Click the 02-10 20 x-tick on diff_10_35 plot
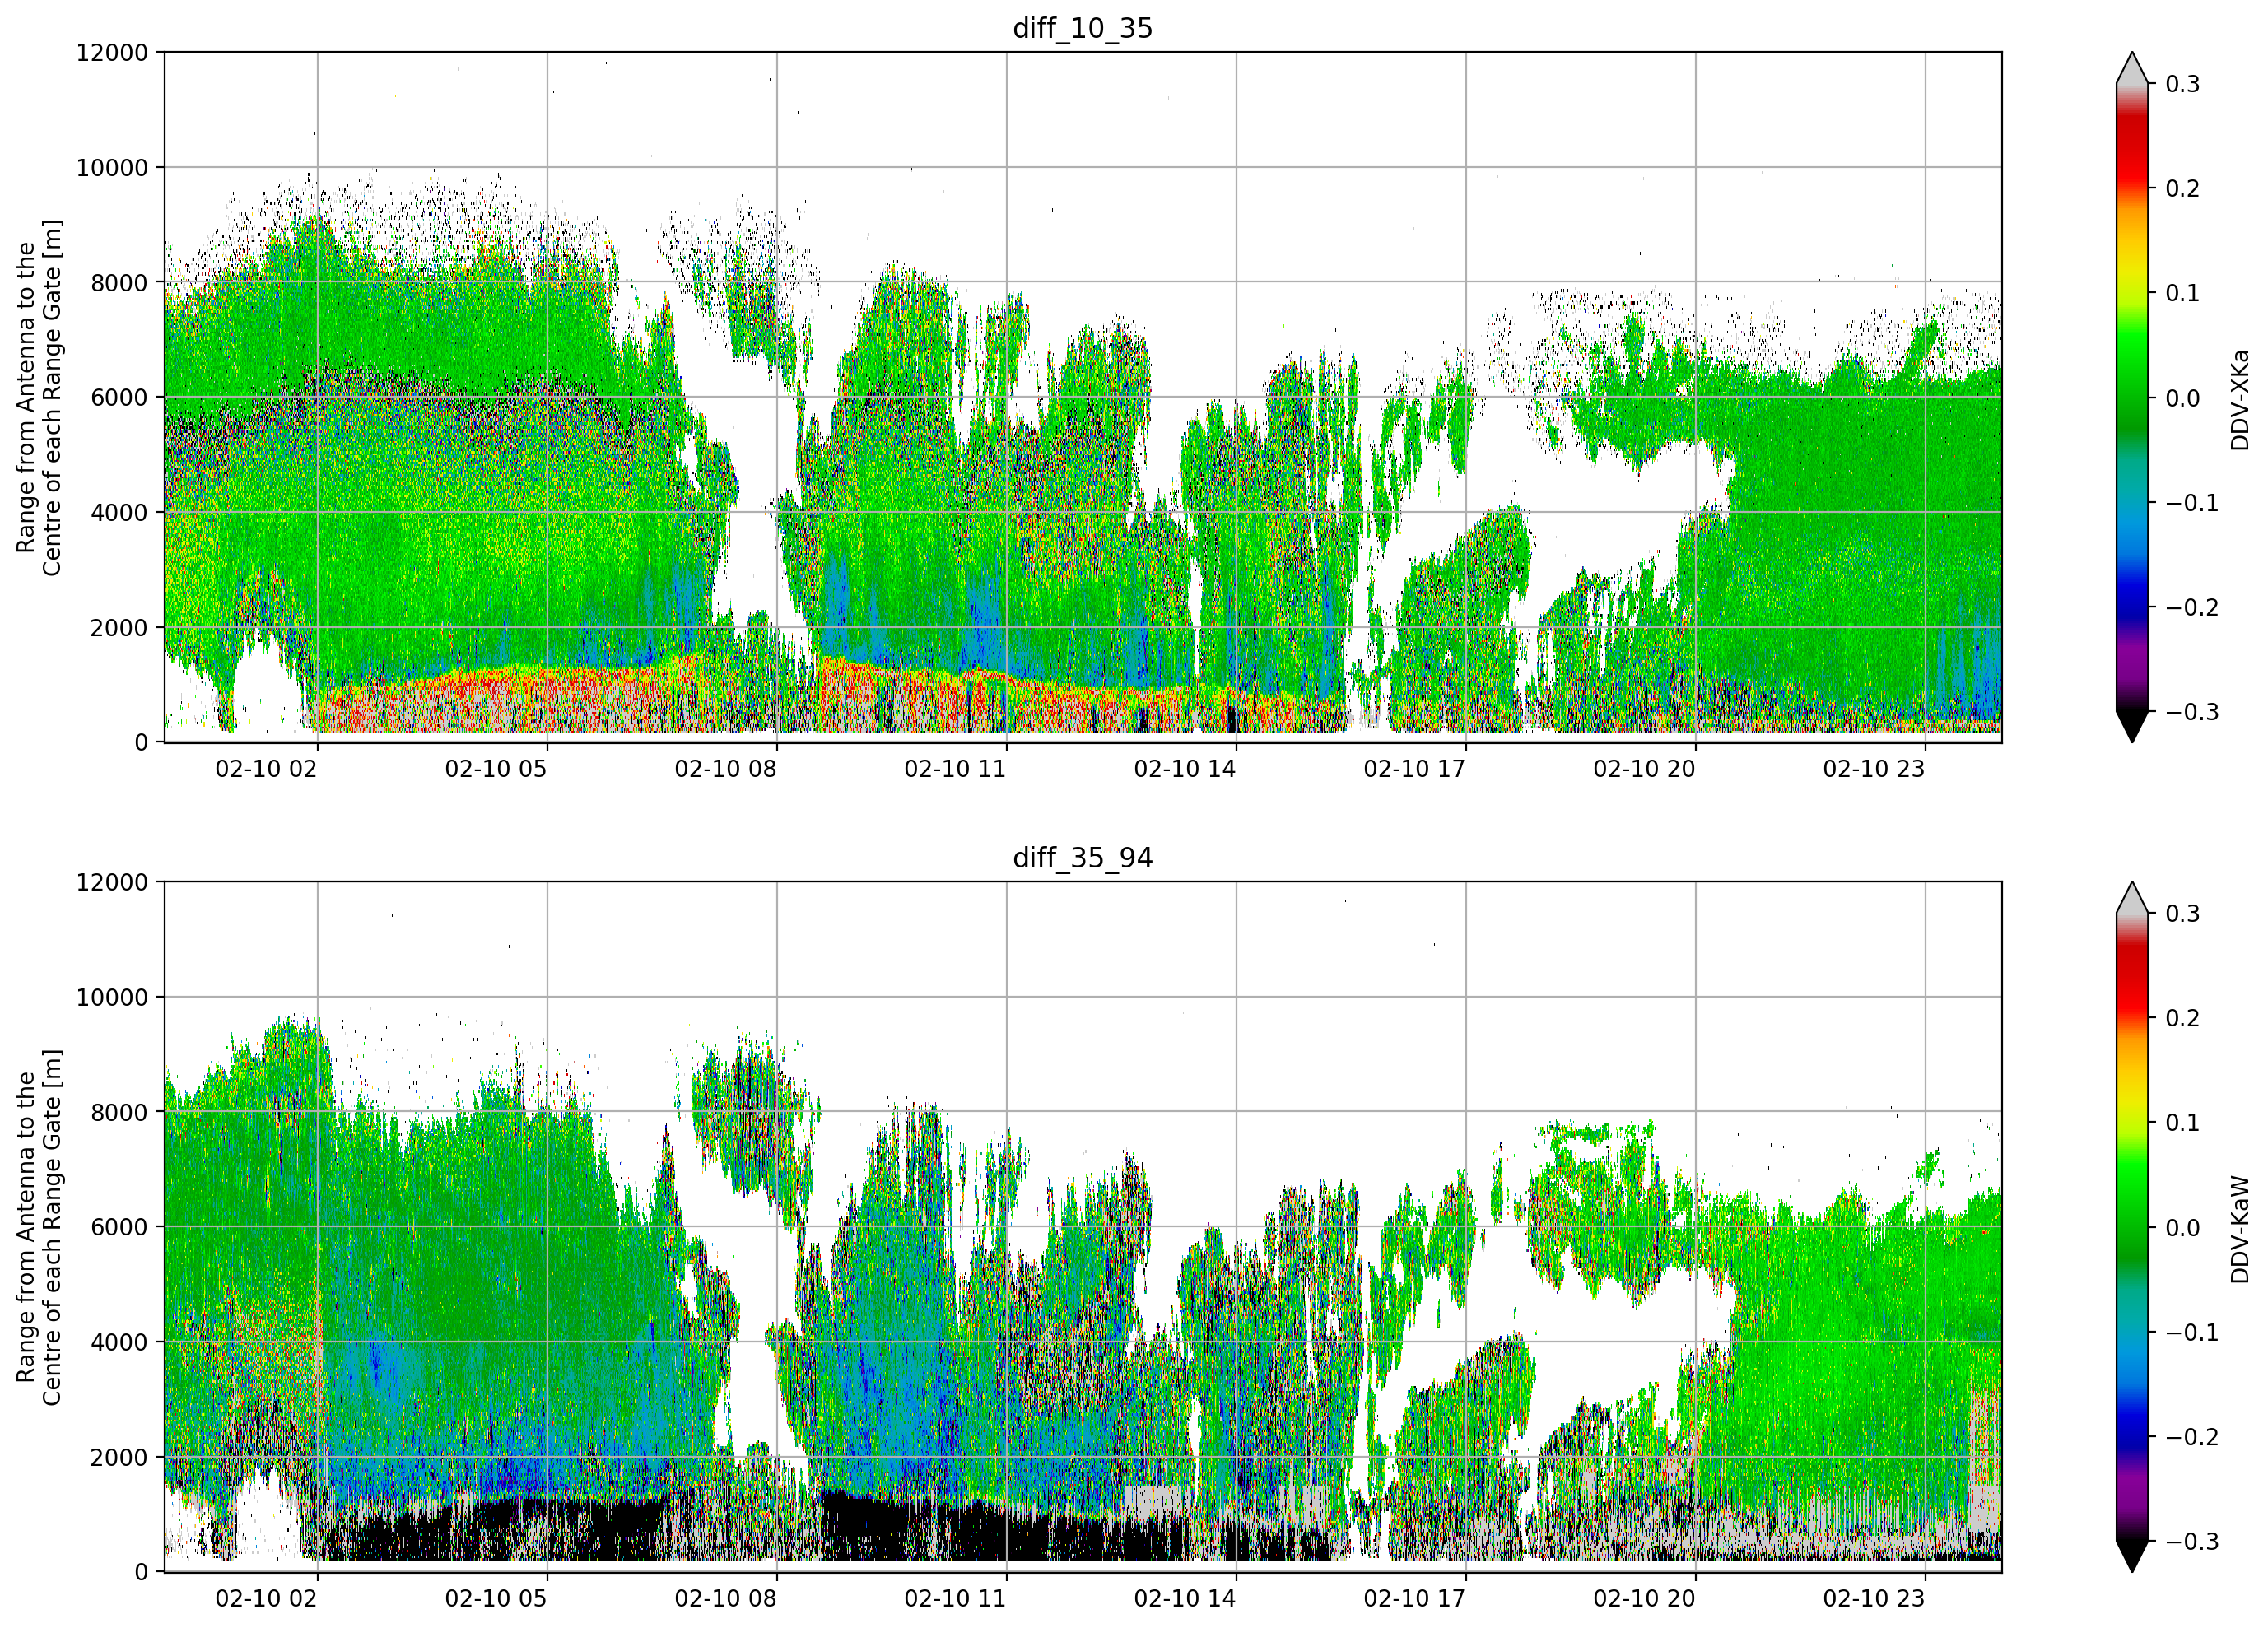The width and height of the screenshot is (2268, 1628). pyautogui.click(x=1645, y=769)
